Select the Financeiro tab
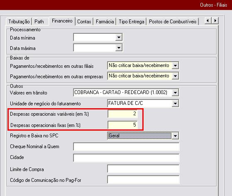 pos(62,21)
